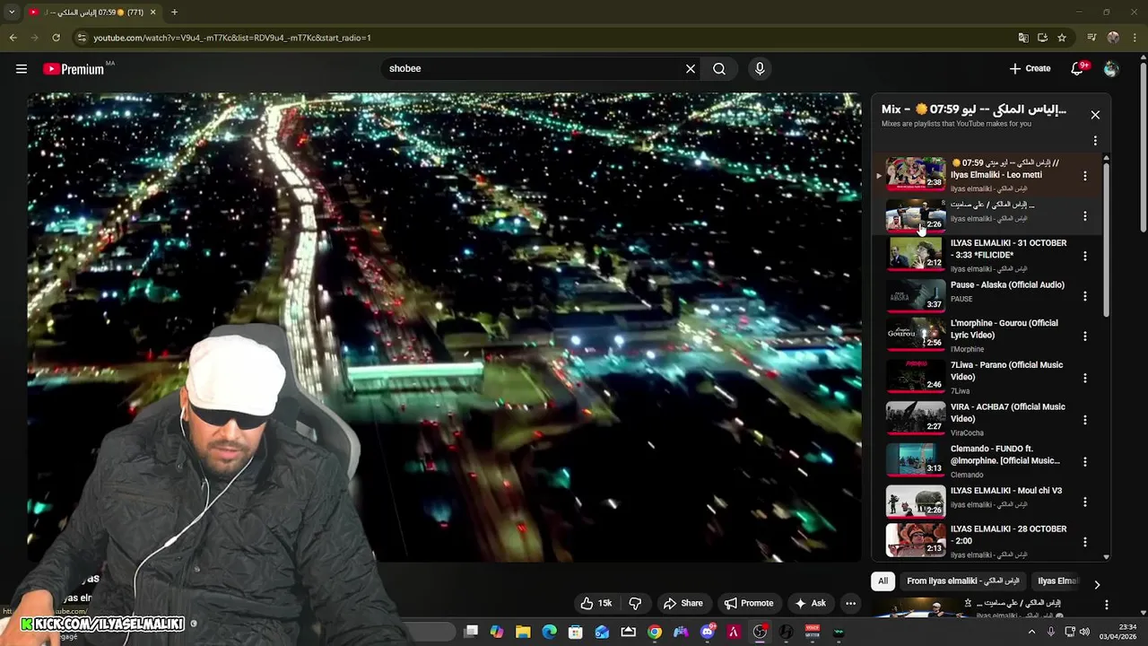Translate this page icon in address bar

click(1023, 38)
